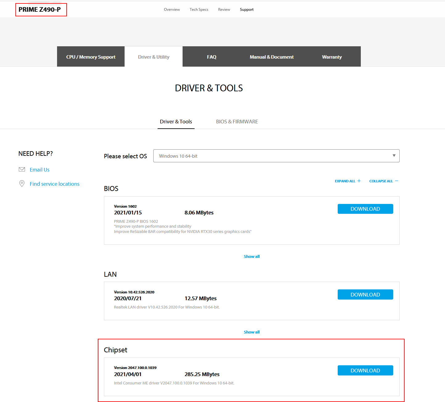Click the map pin icon for service locations
Image resolution: width=445 pixels, height=402 pixels.
pyautogui.click(x=22, y=184)
